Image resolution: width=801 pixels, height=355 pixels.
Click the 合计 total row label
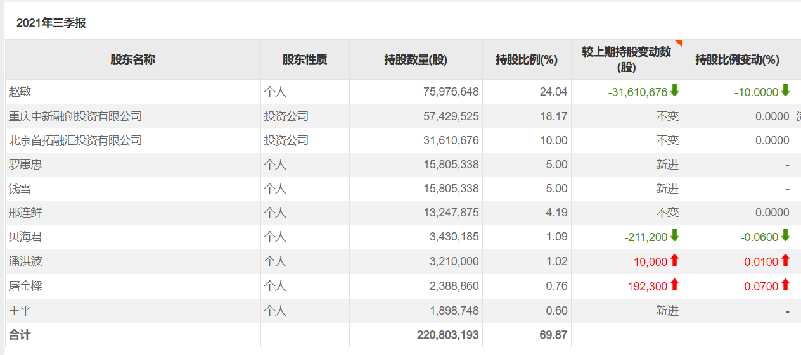(x=20, y=335)
